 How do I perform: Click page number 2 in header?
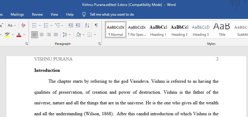217,59
